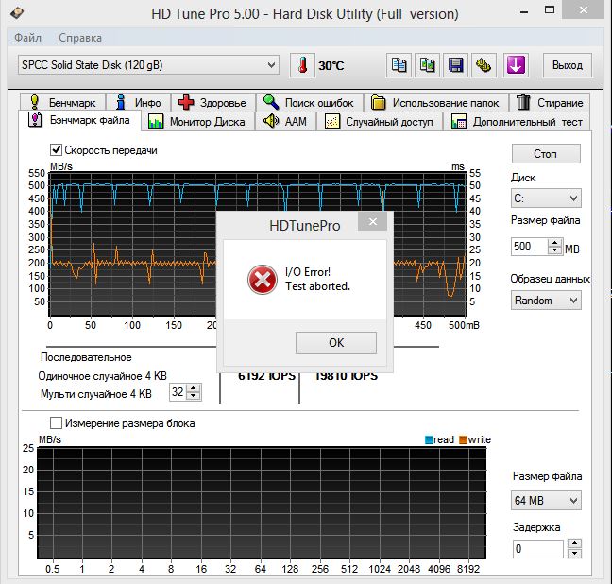Screen dimensions: 612x584
Task: Click the 500 file size input field
Action: click(530, 247)
